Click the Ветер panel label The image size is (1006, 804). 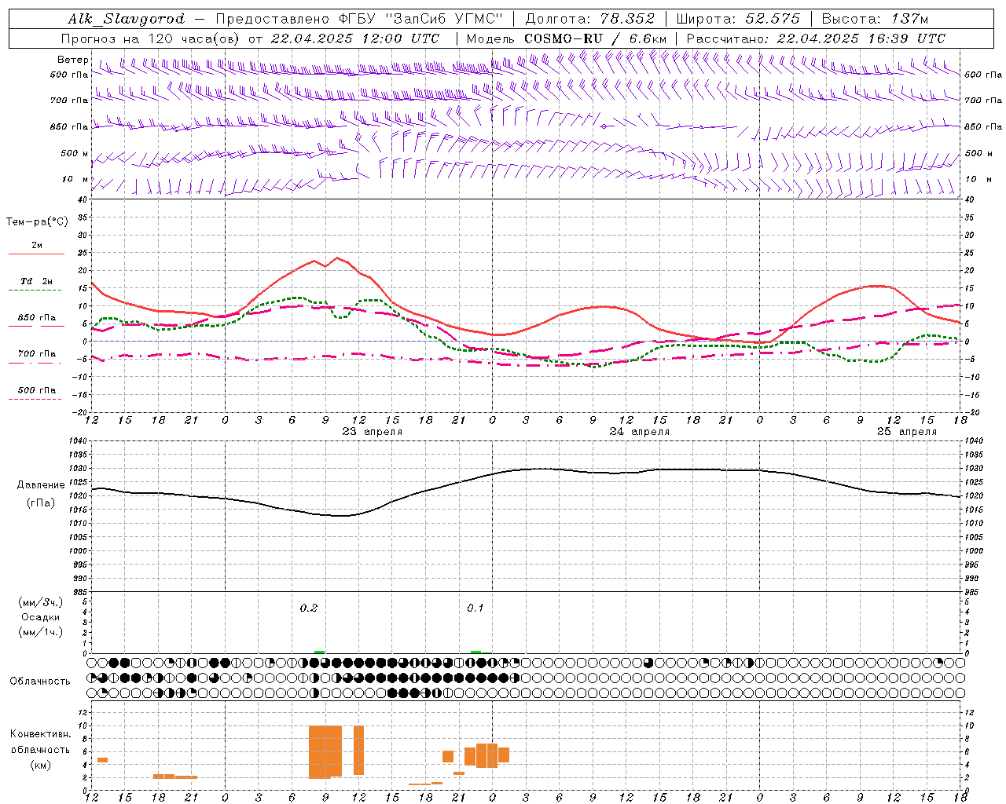tap(73, 60)
